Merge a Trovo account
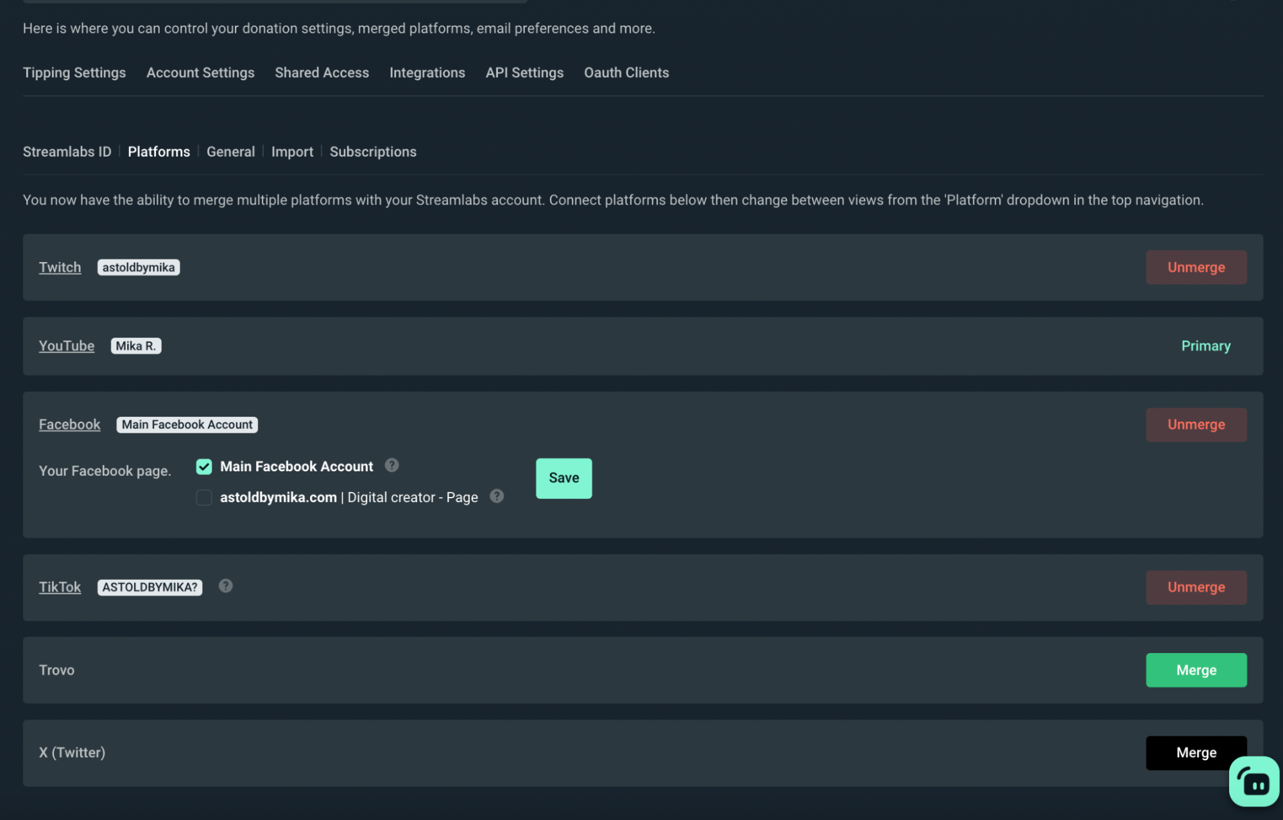Viewport: 1283px width, 820px height. pos(1196,670)
